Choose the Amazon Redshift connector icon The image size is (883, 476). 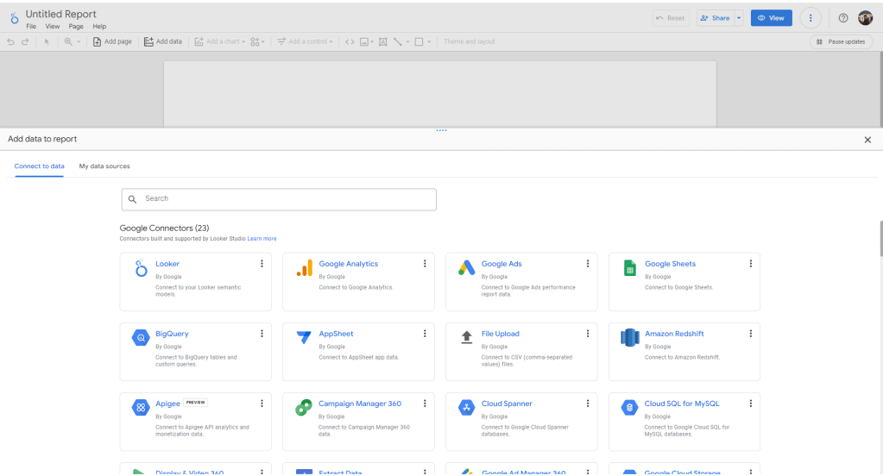629,338
